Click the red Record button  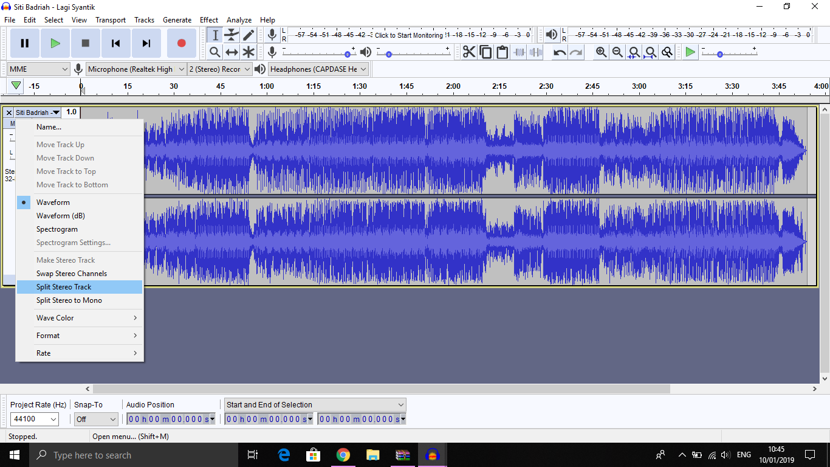tap(181, 43)
